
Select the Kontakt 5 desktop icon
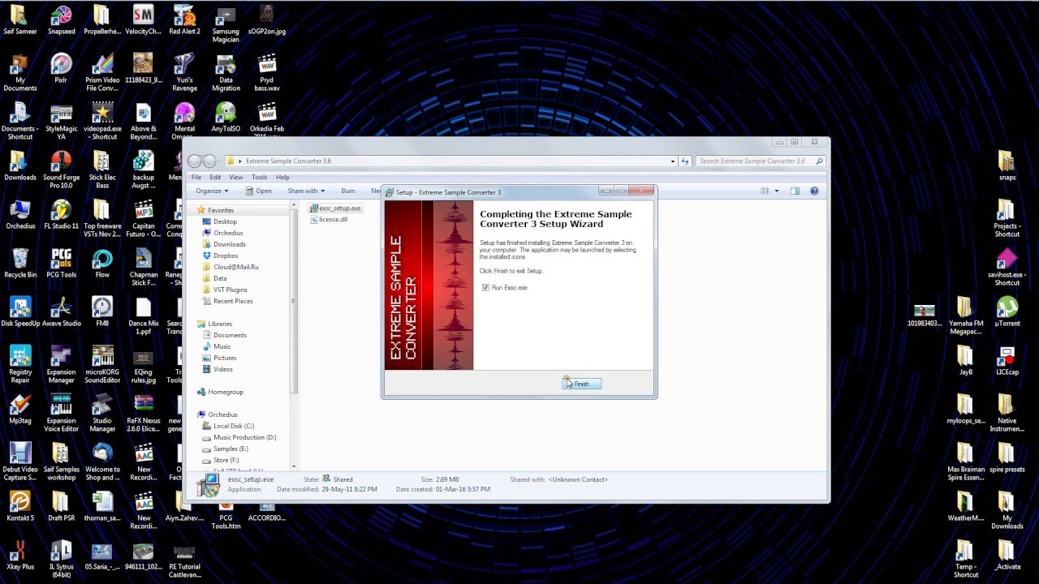pos(20,507)
